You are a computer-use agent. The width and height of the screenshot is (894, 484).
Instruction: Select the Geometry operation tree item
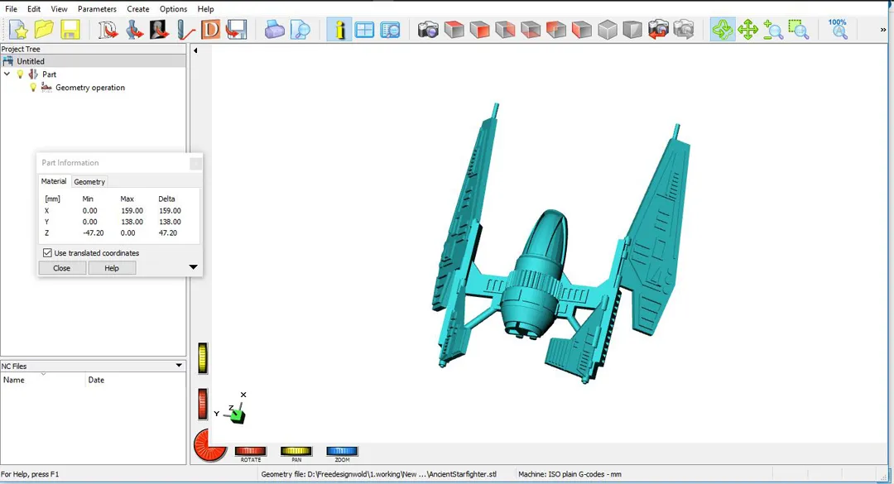click(90, 88)
